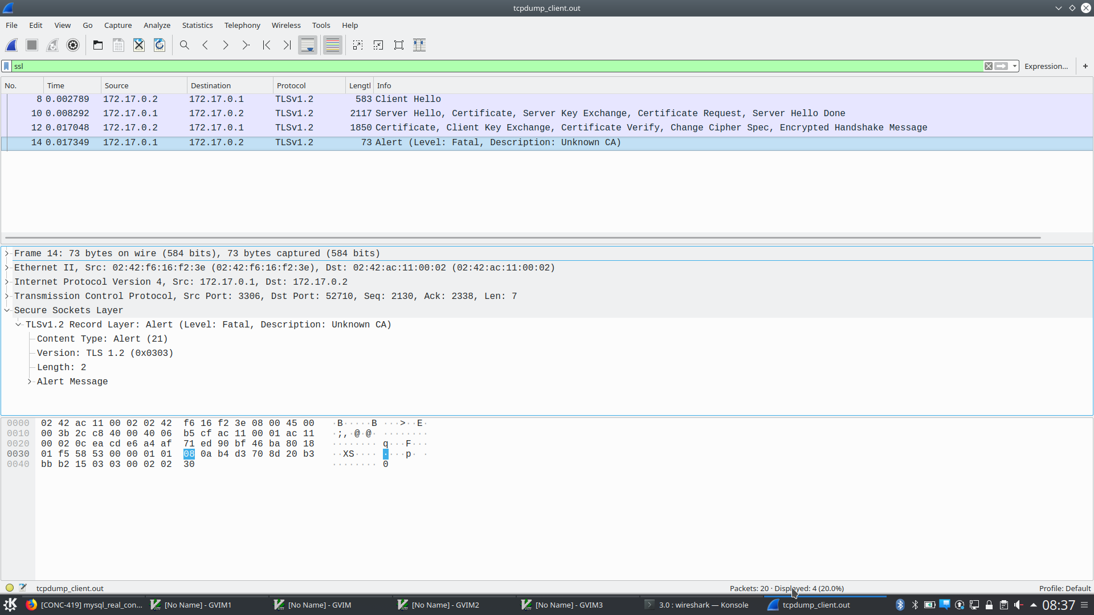This screenshot has height=615, width=1094.
Task: Open a capture file via folder icon
Action: (98, 46)
